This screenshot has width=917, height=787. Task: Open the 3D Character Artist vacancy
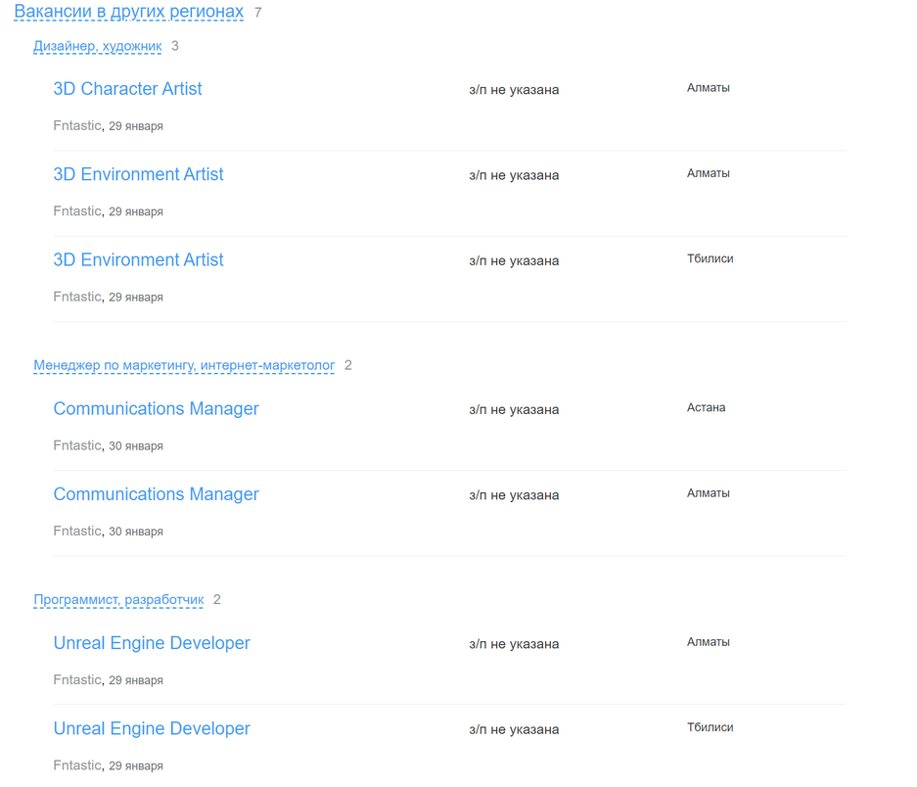pyautogui.click(x=127, y=88)
